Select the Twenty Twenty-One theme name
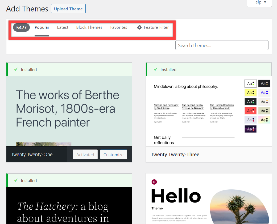This screenshot has width=277, height=224. 32,155
